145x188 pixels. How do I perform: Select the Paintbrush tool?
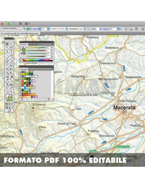7,58
